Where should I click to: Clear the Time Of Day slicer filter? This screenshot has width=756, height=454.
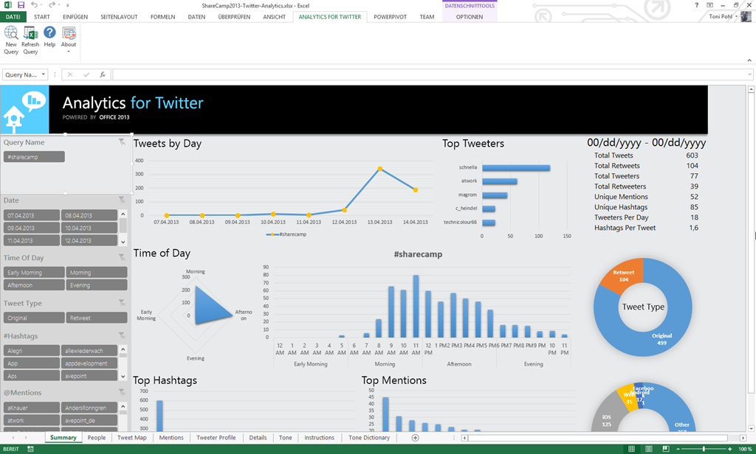point(122,257)
